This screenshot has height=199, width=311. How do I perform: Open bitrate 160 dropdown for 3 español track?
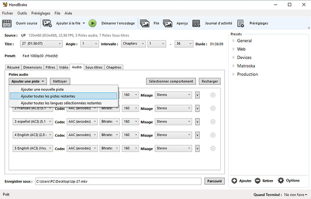[x=130, y=122]
